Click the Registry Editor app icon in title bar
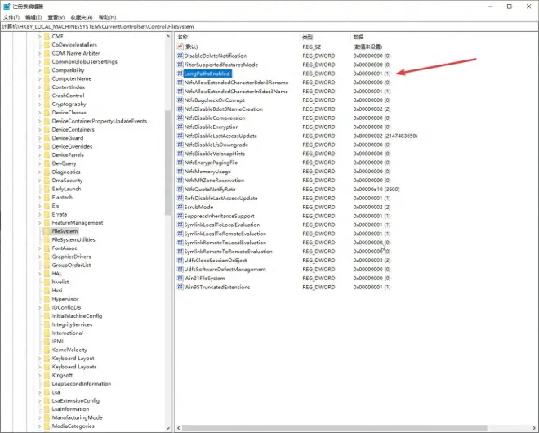The height and width of the screenshot is (433, 539). pyautogui.click(x=7, y=7)
